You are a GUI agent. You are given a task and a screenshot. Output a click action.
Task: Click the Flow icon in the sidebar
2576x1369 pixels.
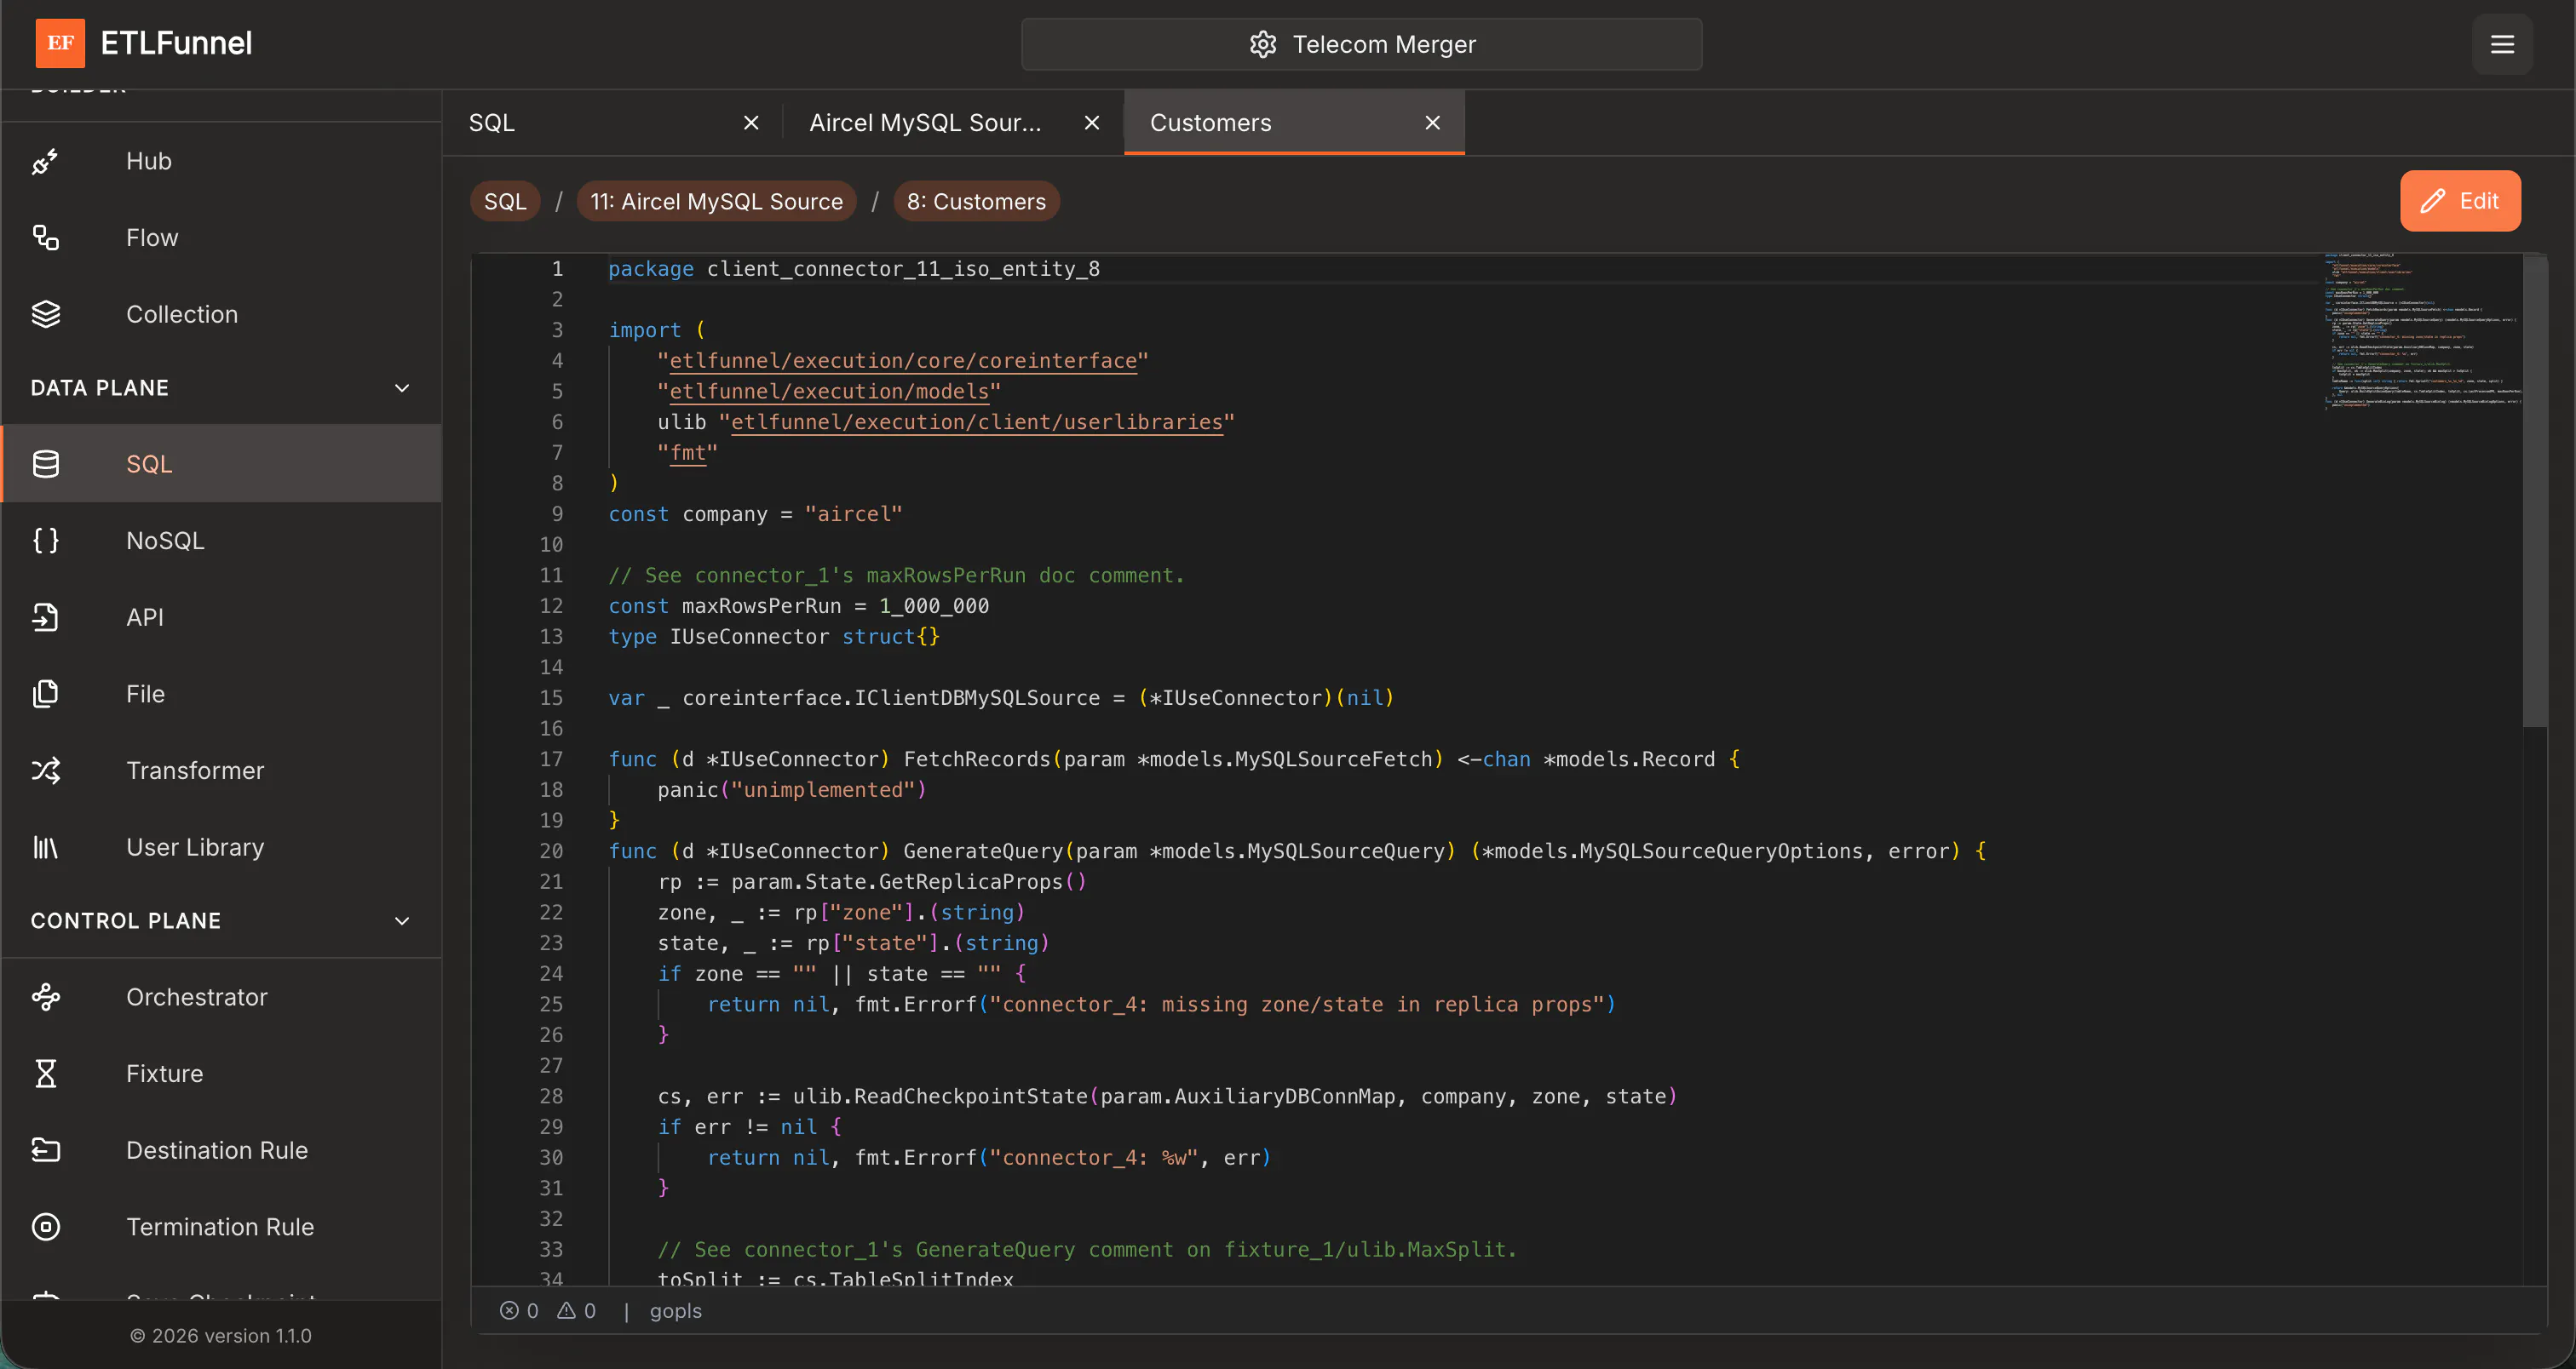click(46, 238)
